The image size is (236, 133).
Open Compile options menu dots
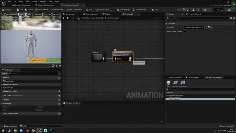12,10
